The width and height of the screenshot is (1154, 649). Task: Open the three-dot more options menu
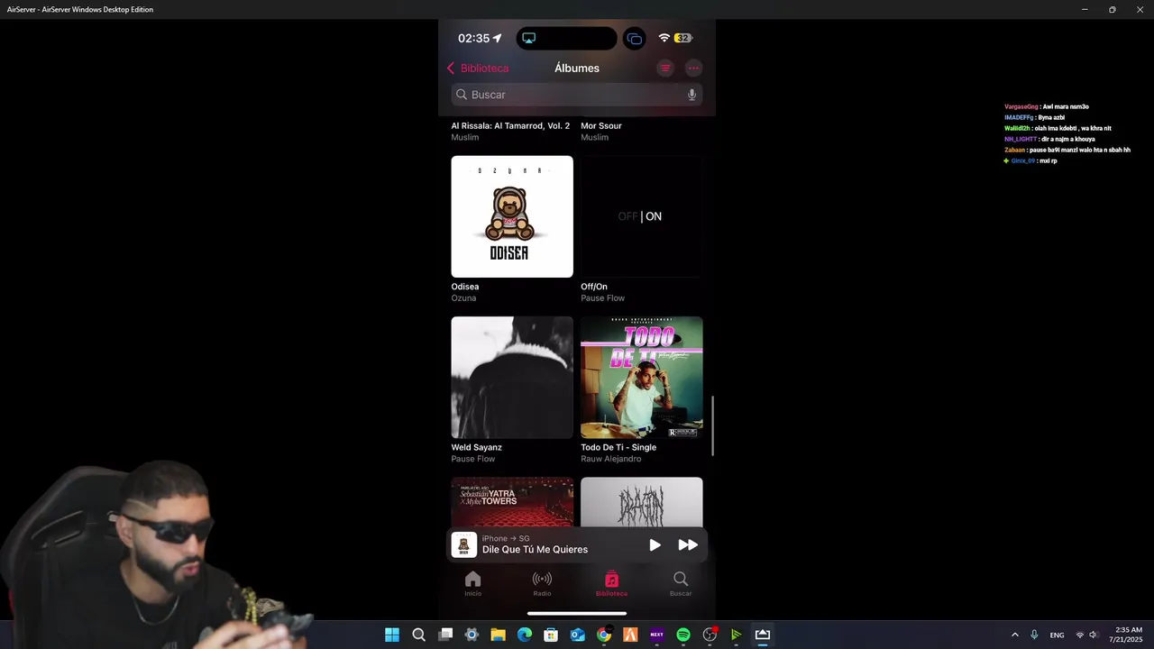click(693, 68)
